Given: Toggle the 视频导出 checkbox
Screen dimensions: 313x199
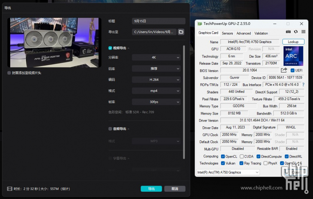Looking at the screenshot, I should point(110,48).
